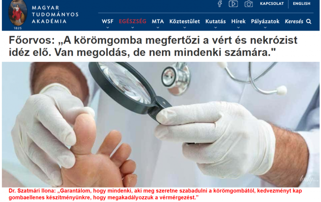Screen dimensions: 321x202
Task: Select the EGÉSZSÉG menu item
Action: 133,21
